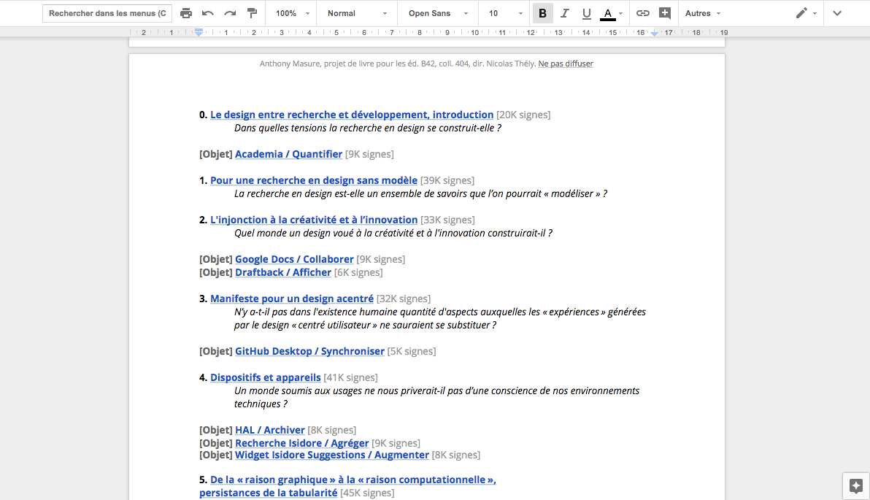Click the text [41K signes]
Viewport: 870px width, 500px height.
click(350, 377)
